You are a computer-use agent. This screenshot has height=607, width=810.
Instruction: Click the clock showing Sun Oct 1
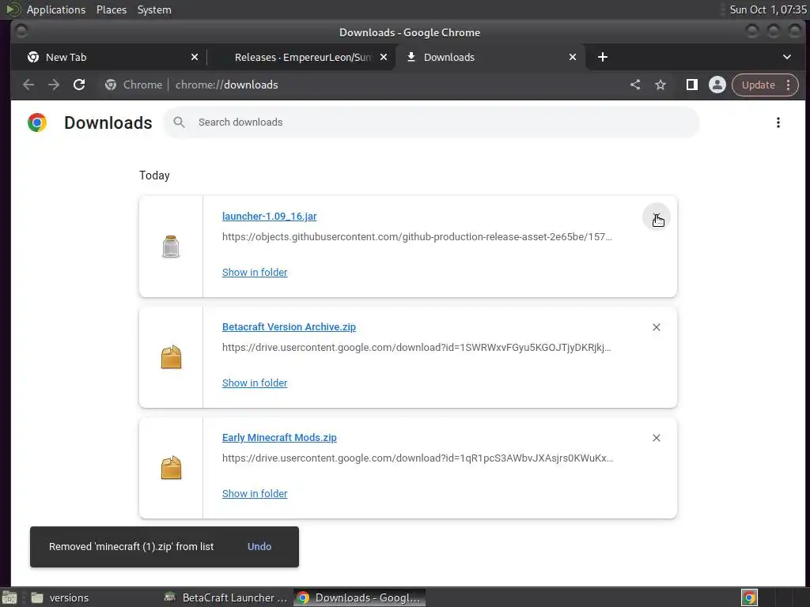[767, 9]
